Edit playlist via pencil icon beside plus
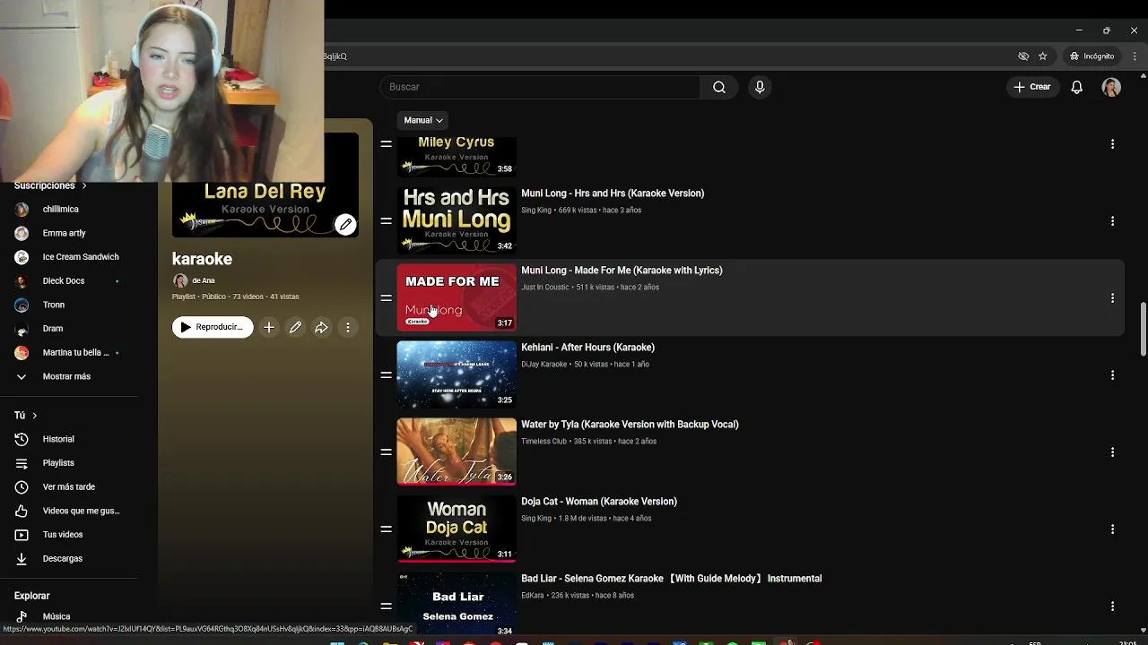Viewport: 1148px width, 645px height. pyautogui.click(x=295, y=328)
